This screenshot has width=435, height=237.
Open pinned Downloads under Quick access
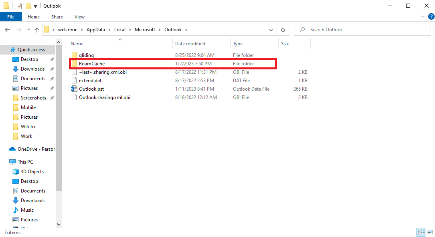click(x=32, y=69)
